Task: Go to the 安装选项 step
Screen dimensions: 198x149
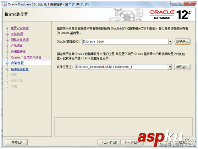Action: (17, 34)
